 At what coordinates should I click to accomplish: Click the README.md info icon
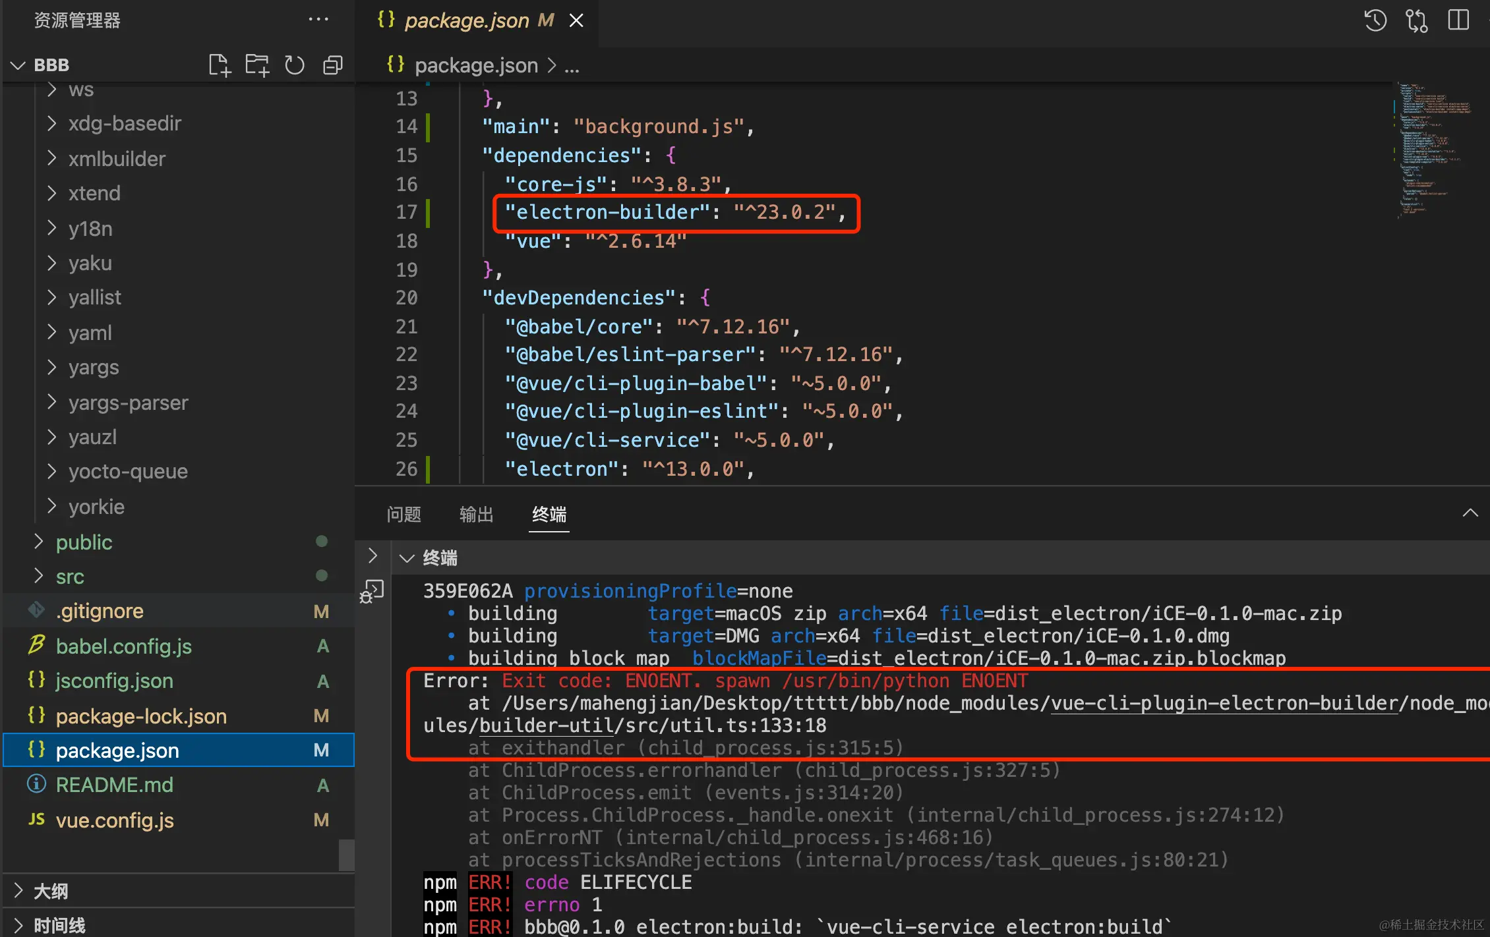point(36,783)
